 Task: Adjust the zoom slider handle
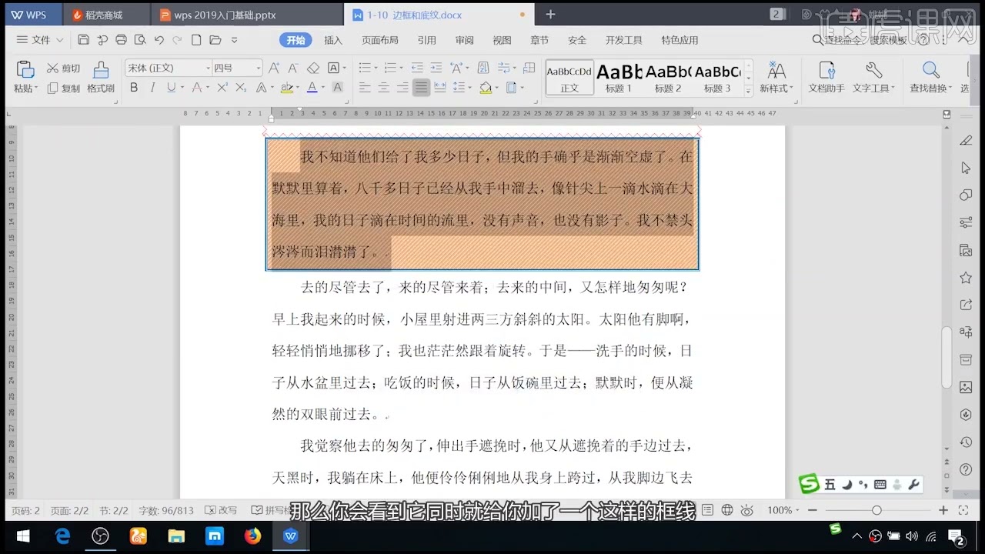876,510
